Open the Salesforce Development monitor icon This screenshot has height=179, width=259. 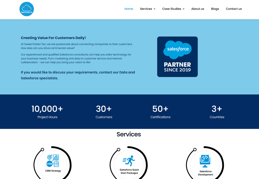[x=205, y=161]
